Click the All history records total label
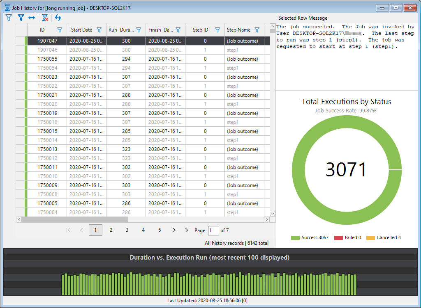Image resolution: width=421 pixels, height=308 pixels. 236,243
